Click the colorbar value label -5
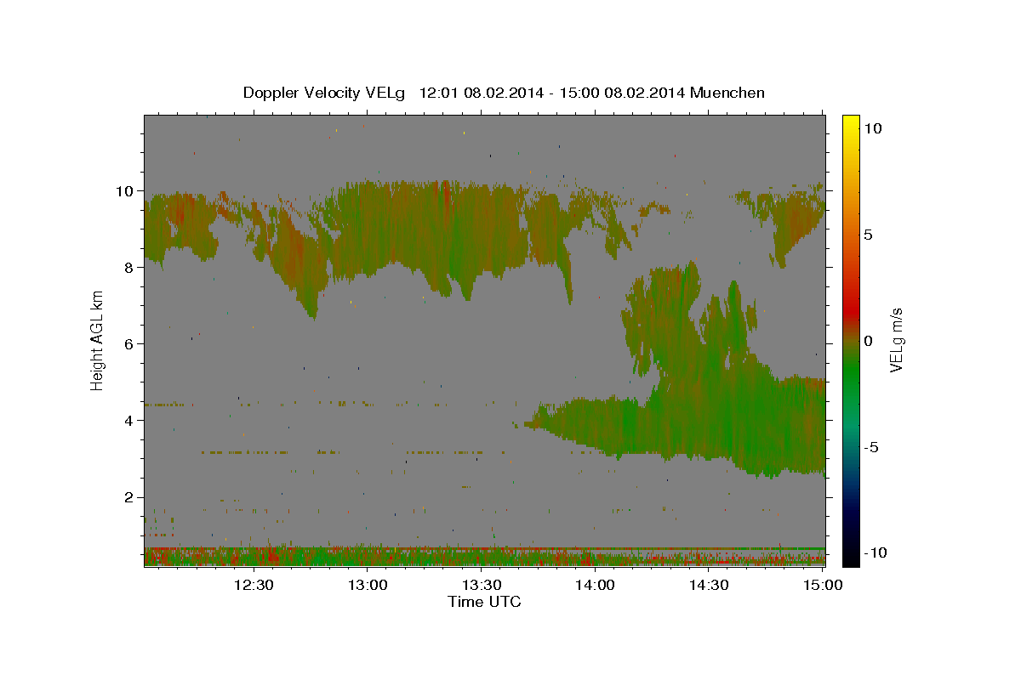This screenshot has height=680, width=1021. 870,447
